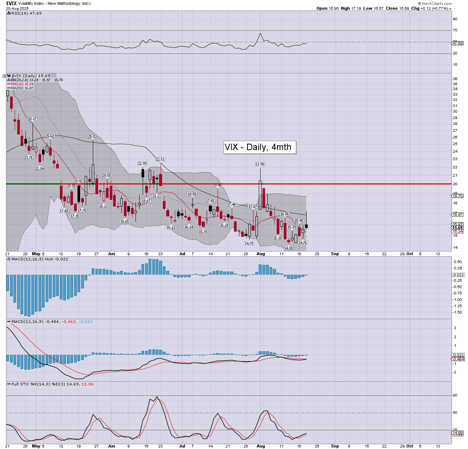Click the copyright symbol before StockCharts.com

click(420, 3)
